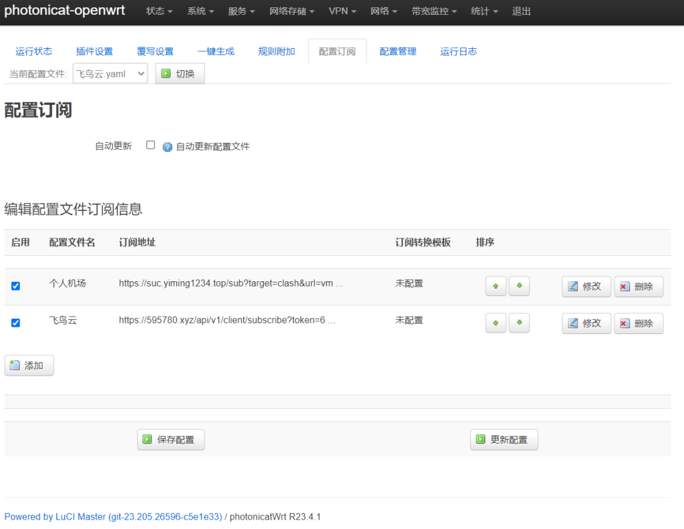Click the 更新配置 button

point(504,439)
